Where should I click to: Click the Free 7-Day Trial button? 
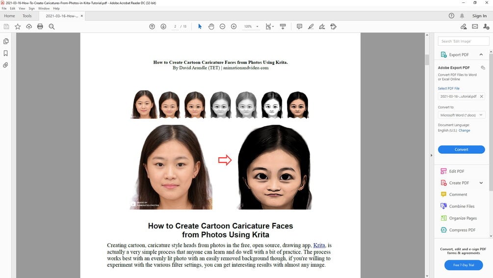click(464, 265)
